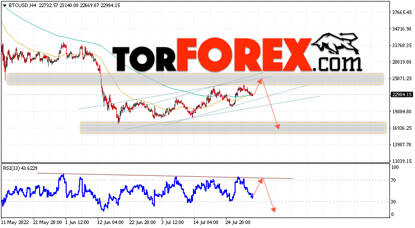Viewport: 415px width, 228px height.
Task: Click the 14 Jul 04:00 date label
Action: [x=205, y=222]
